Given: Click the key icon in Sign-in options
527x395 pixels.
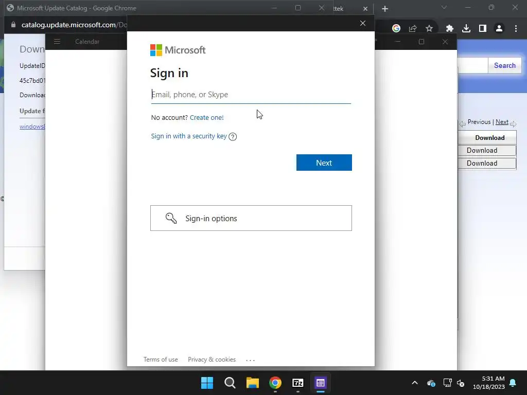Looking at the screenshot, I should tap(171, 218).
